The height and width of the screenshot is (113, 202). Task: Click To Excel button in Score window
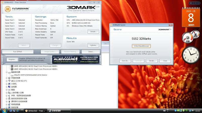point(138,61)
